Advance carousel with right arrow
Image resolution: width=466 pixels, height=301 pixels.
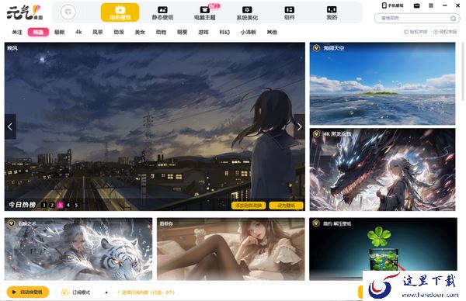[299, 126]
